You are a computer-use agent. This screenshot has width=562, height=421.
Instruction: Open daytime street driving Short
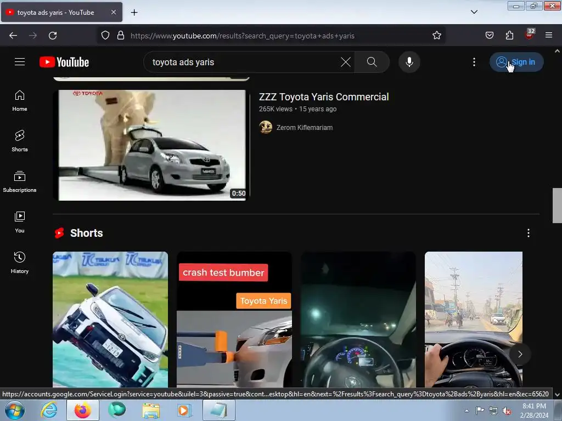coord(474,320)
